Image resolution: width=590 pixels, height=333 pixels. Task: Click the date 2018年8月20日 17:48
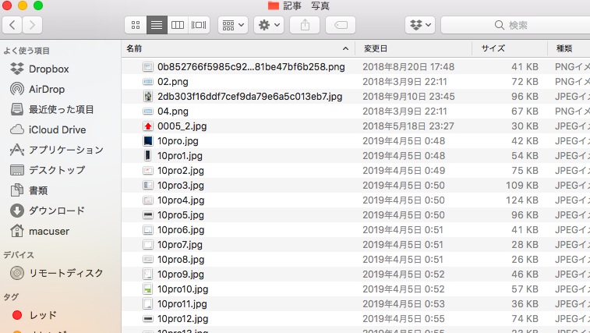[x=408, y=66]
